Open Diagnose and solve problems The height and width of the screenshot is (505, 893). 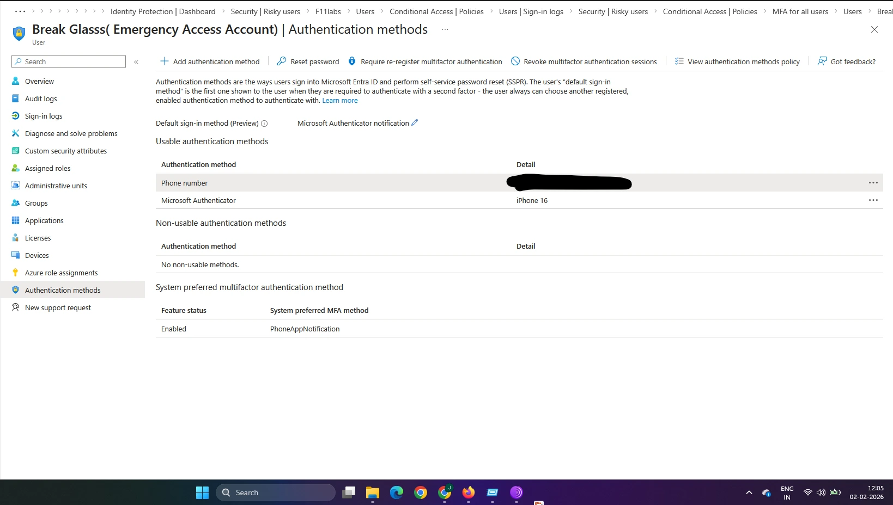[x=71, y=133]
